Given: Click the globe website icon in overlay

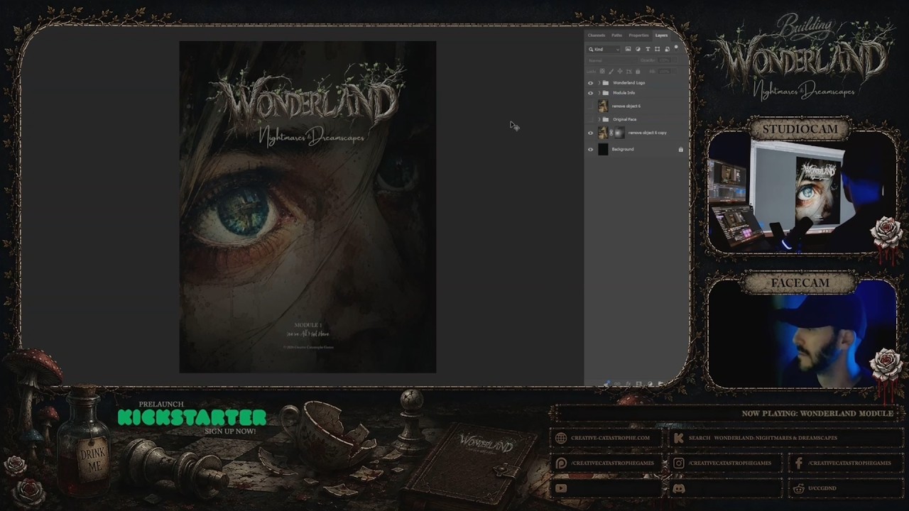Looking at the screenshot, I should pos(561,438).
